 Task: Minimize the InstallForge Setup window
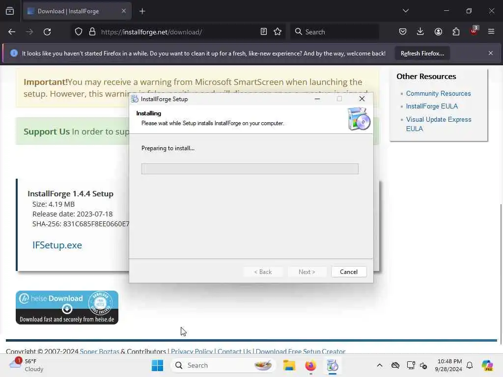(317, 99)
